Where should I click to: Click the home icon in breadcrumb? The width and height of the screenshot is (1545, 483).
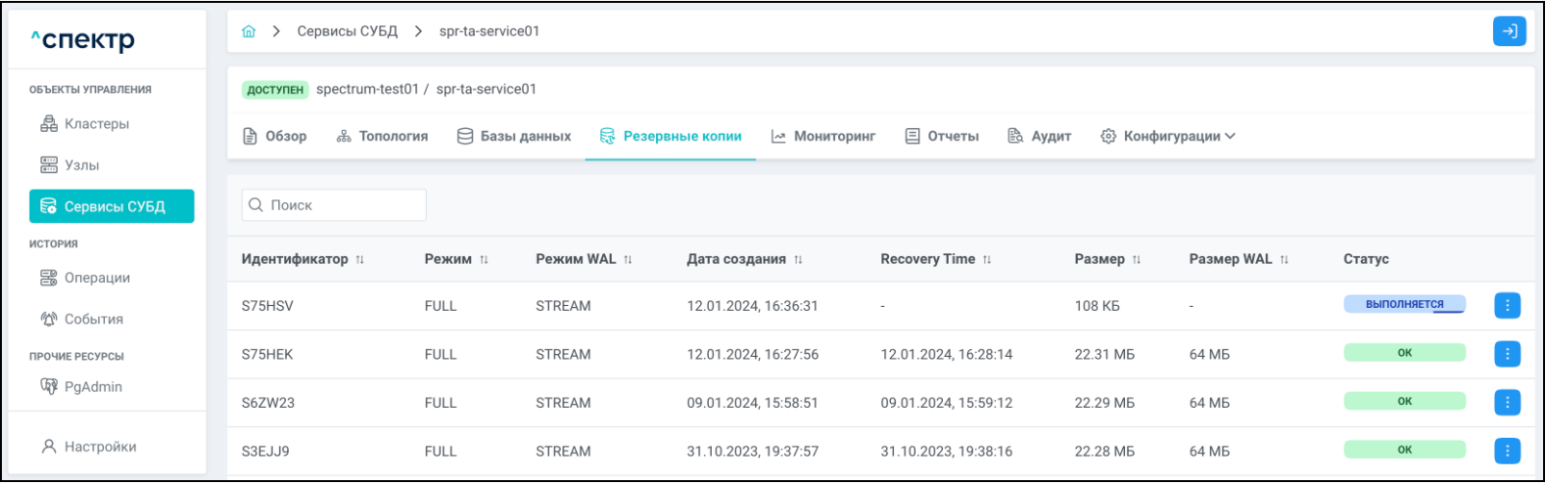[x=249, y=32]
